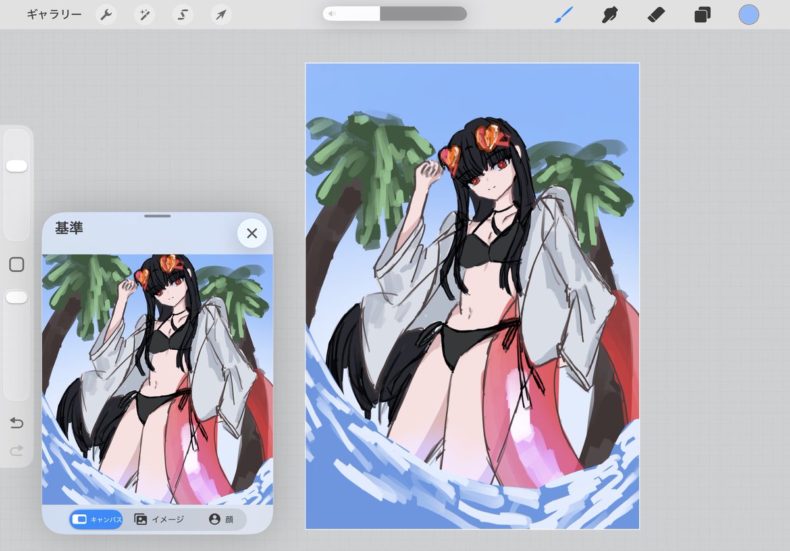This screenshot has height=551, width=790.
Task: Select the Transform arrow tool
Action: [221, 14]
